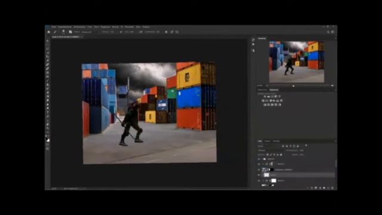Open smoothing options gear icon
This screenshot has width=382, height=215.
(167, 32)
